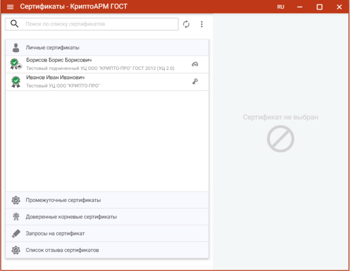Select the Борисов Борис Борисович certificate
The height and width of the screenshot is (271, 350).
[107, 64]
